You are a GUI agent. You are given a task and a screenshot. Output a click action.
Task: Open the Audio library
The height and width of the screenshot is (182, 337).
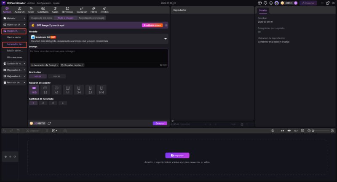pyautogui.click(x=55, y=10)
